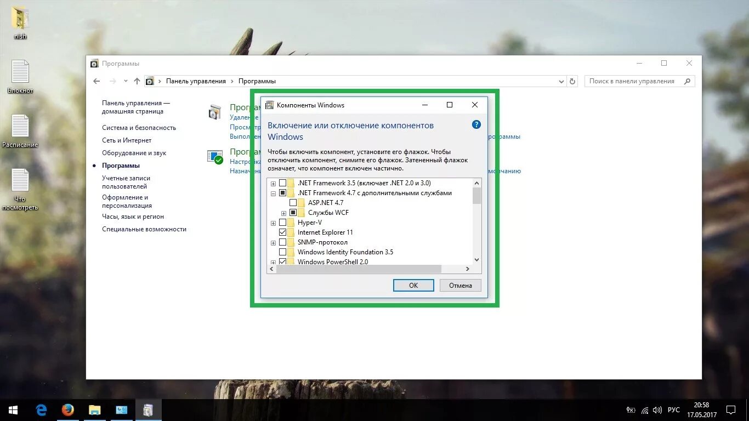Image resolution: width=749 pixels, height=421 pixels.
Task: Click the РУС language indicator
Action: [x=674, y=410]
